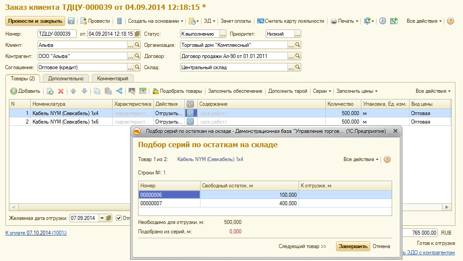Click the paste rows from clipboard icon

[108, 91]
